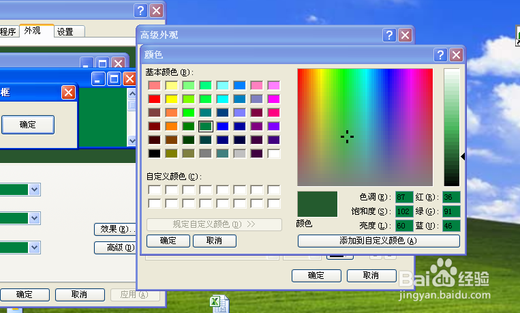Select the first empty custom color slot

155,190
